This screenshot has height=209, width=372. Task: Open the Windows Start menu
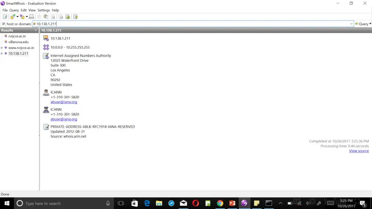coord(7,203)
